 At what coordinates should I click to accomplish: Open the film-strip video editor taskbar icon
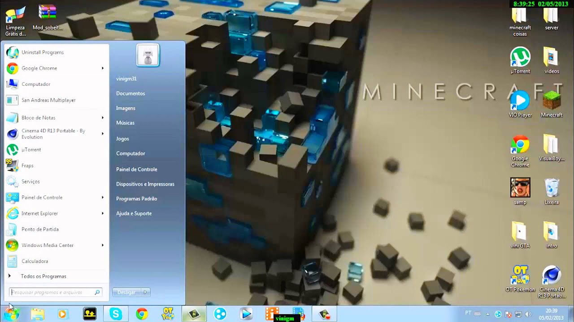(x=272, y=314)
